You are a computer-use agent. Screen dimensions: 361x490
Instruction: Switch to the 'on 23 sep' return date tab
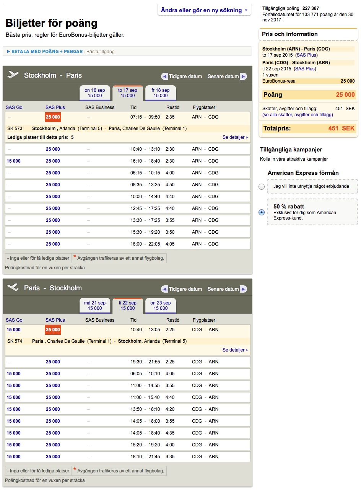point(161,305)
